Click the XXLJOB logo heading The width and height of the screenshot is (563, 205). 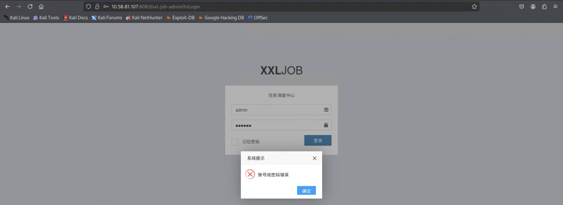click(x=281, y=70)
